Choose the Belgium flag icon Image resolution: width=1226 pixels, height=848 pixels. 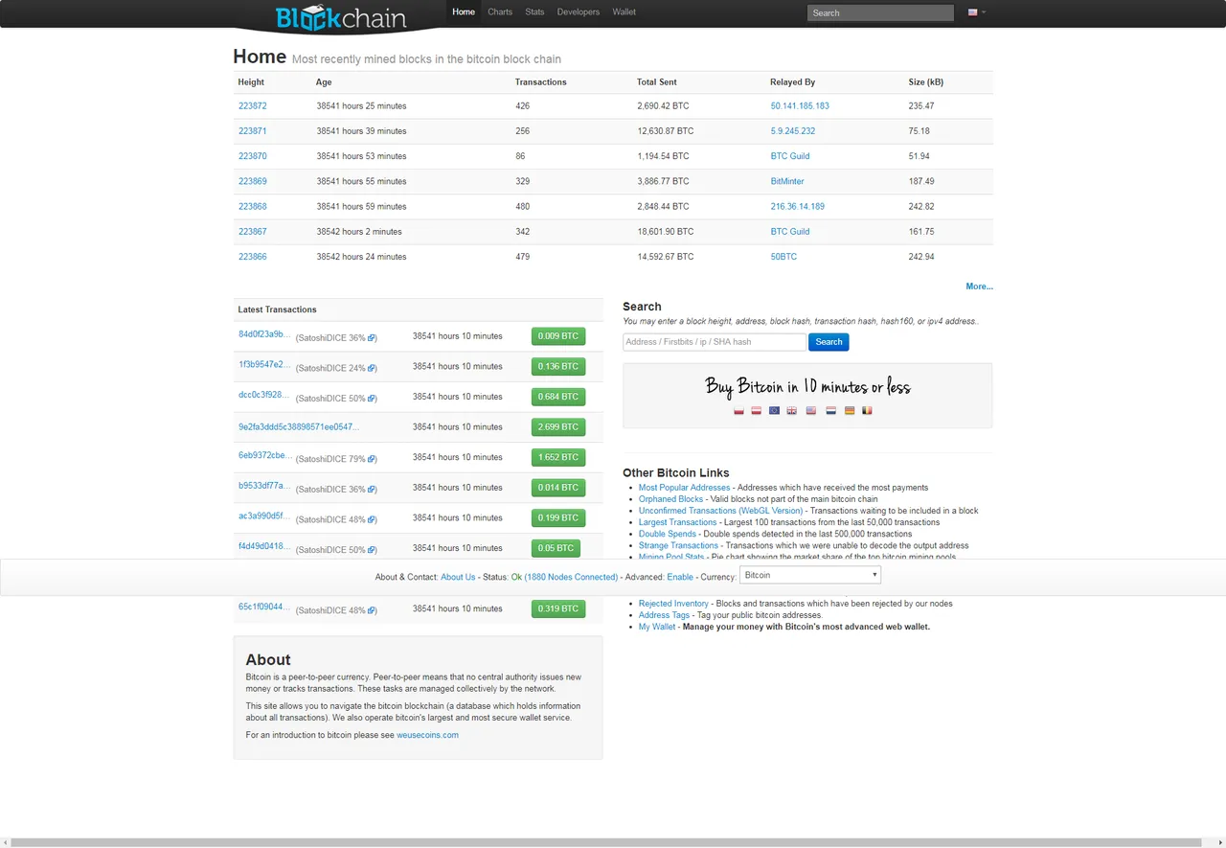coord(868,410)
